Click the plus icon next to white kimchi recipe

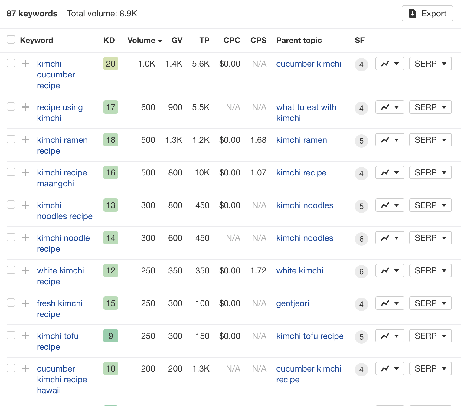coord(25,270)
